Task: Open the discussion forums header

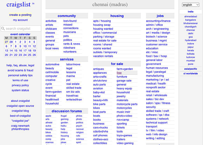Action: 67,111
